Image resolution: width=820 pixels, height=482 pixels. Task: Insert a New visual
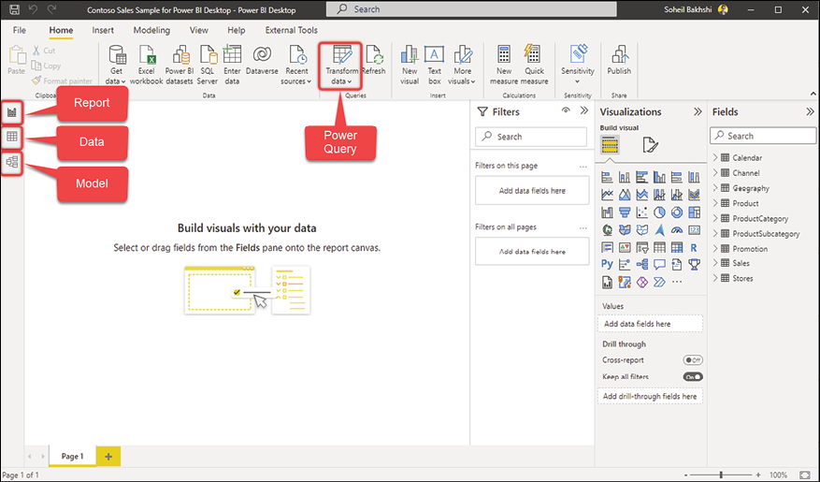point(410,65)
